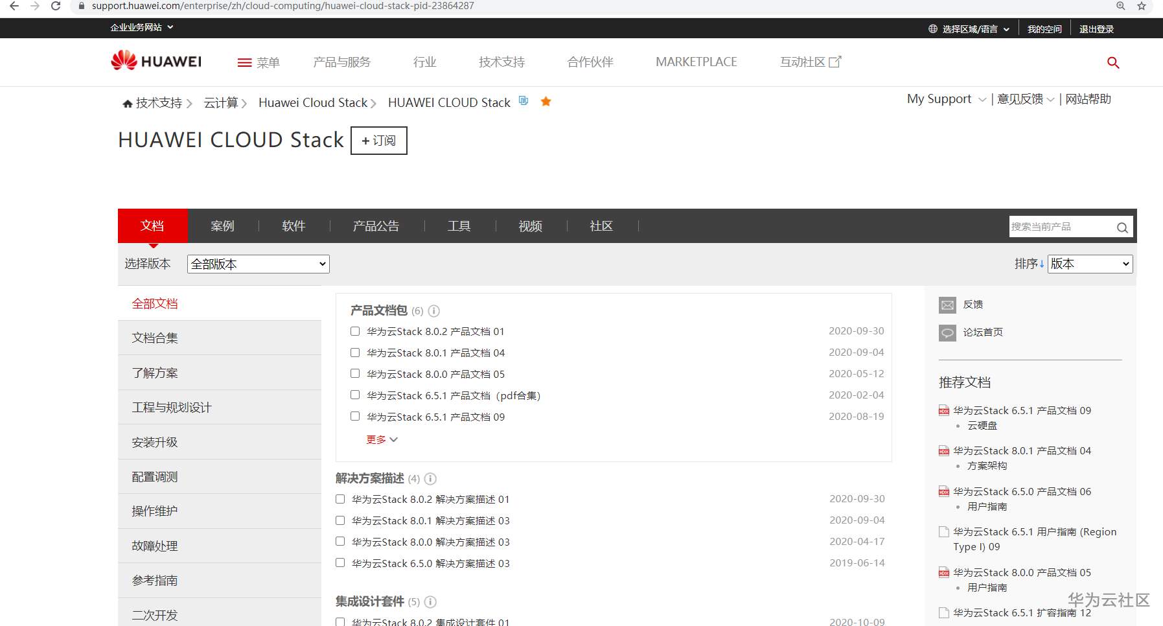Check the box for 华为云Stack 6.5.1 产品文档 (pdf合集)
1163x626 pixels.
[x=355, y=395]
